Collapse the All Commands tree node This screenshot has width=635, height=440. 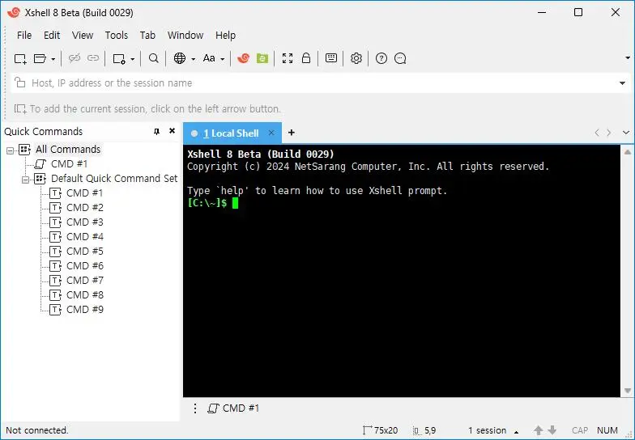pos(10,150)
